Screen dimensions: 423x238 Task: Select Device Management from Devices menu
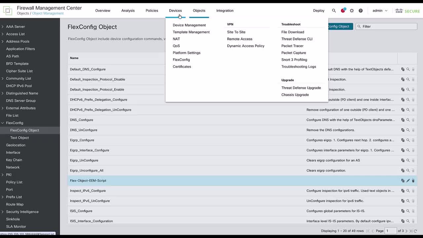189,25
